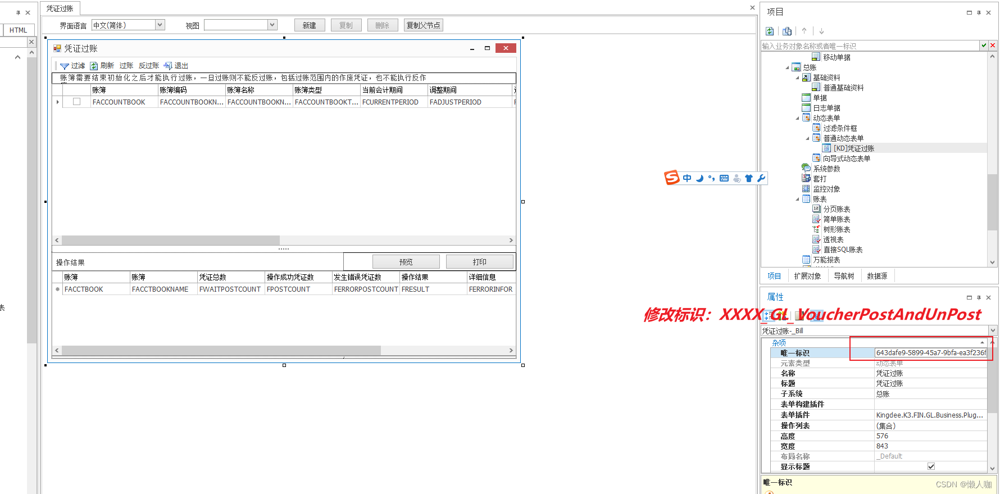The height and width of the screenshot is (494, 1000).
Task: Collapse the 总账 tree node
Action: [x=787, y=67]
